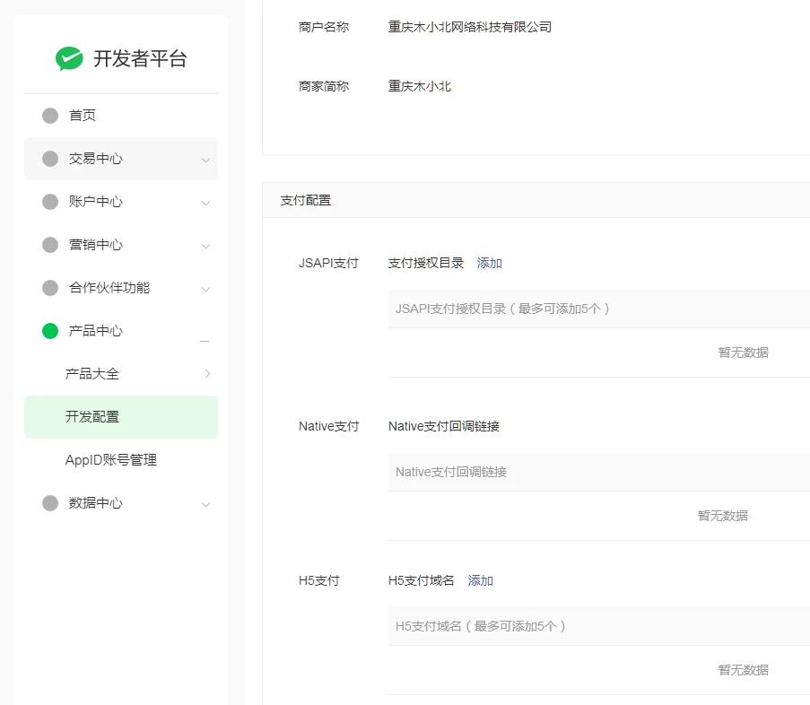Open the 数据中心 menu item
This screenshot has width=810, height=705.
coord(121,503)
